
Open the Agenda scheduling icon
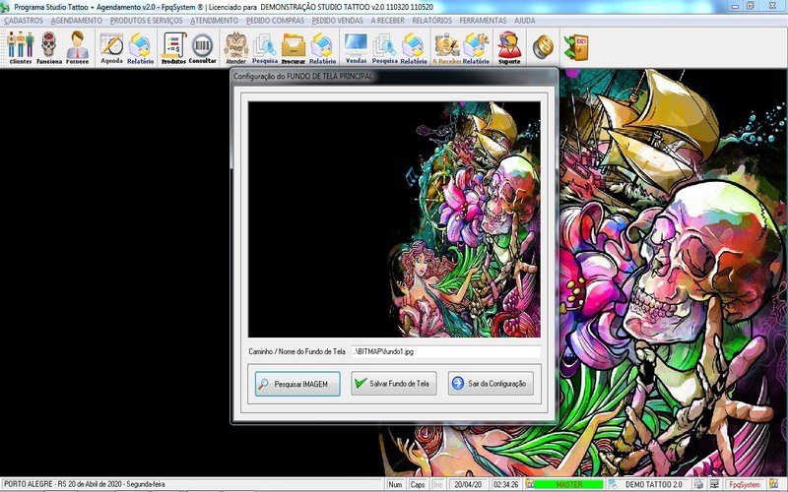coord(111,47)
